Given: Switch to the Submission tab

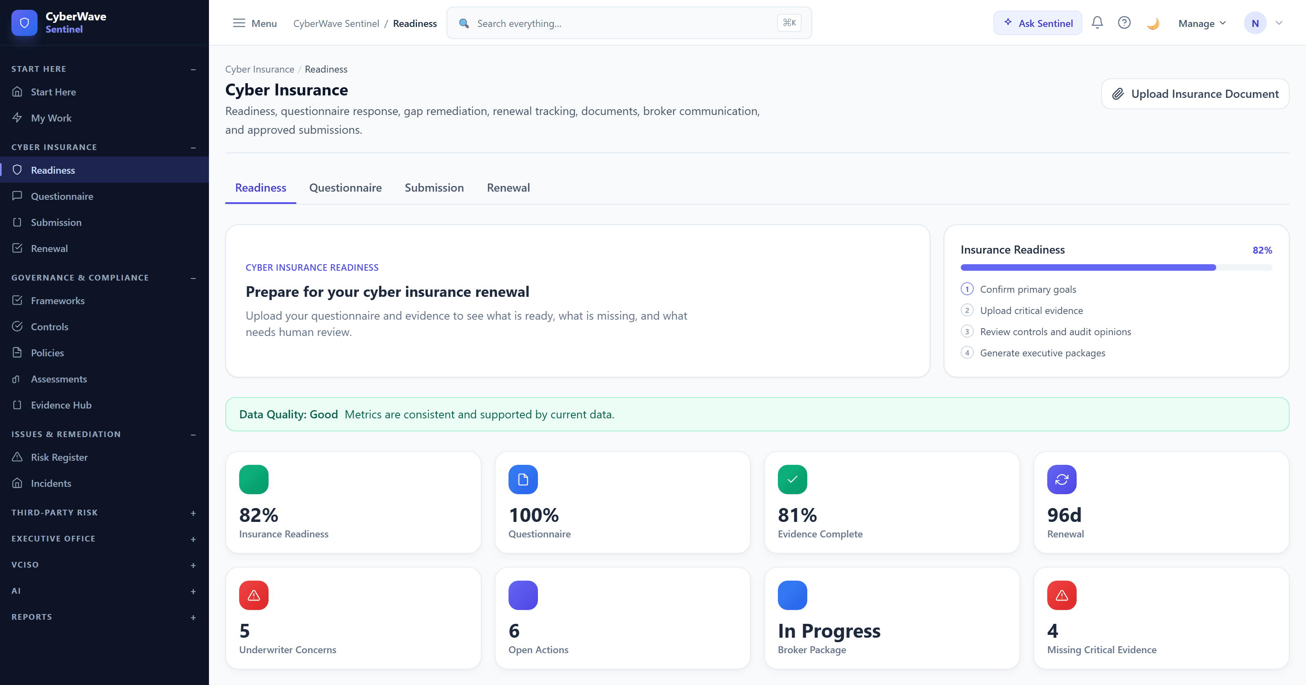Looking at the screenshot, I should click(x=434, y=188).
